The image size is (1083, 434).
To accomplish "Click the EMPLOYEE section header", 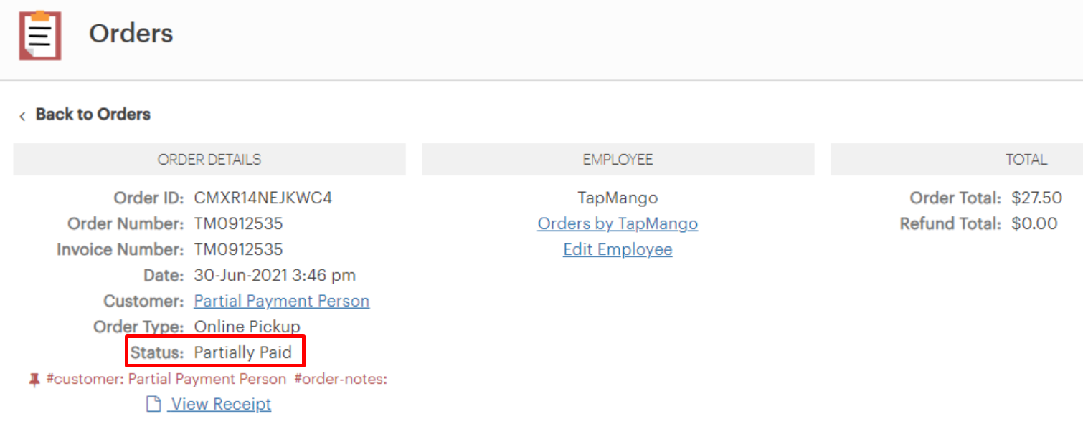I will pyautogui.click(x=618, y=159).
